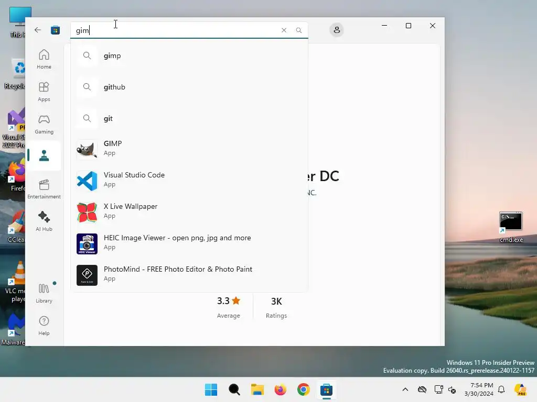
Task: Clear the search box text
Action: click(x=284, y=30)
